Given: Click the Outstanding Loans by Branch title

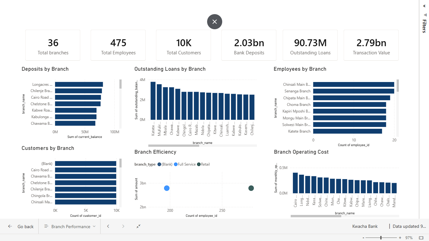Looking at the screenshot, I should point(170,69).
